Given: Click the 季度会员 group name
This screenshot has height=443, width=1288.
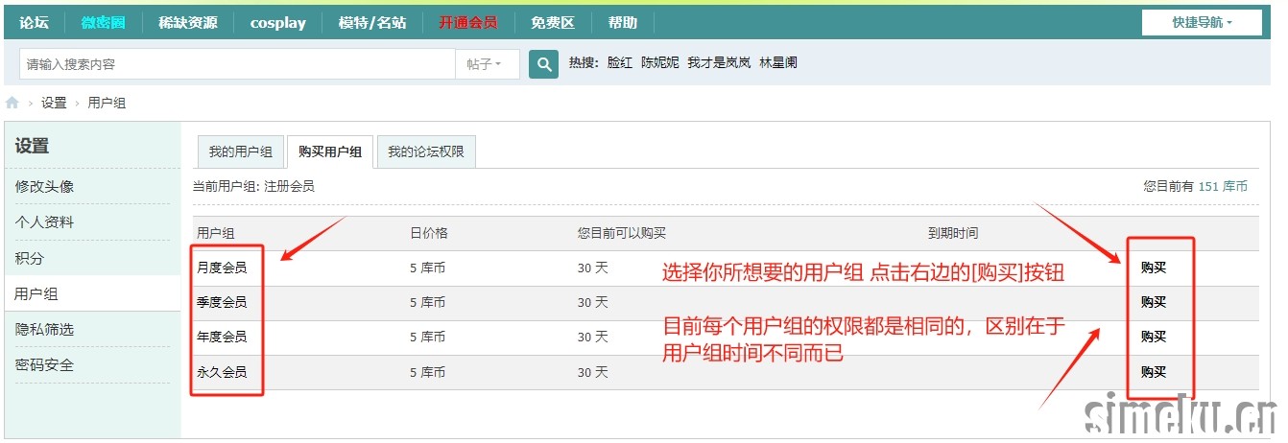Looking at the screenshot, I should coord(222,302).
